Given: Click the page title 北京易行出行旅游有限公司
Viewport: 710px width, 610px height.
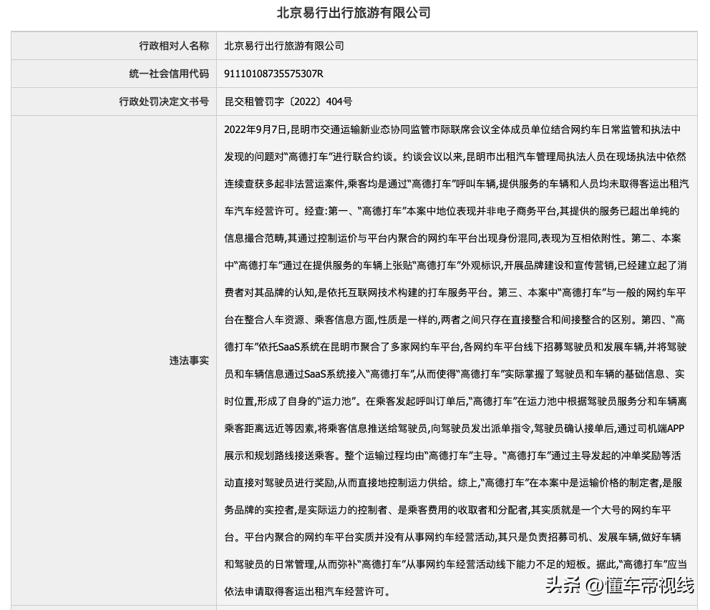Looking at the screenshot, I should pos(354,13).
